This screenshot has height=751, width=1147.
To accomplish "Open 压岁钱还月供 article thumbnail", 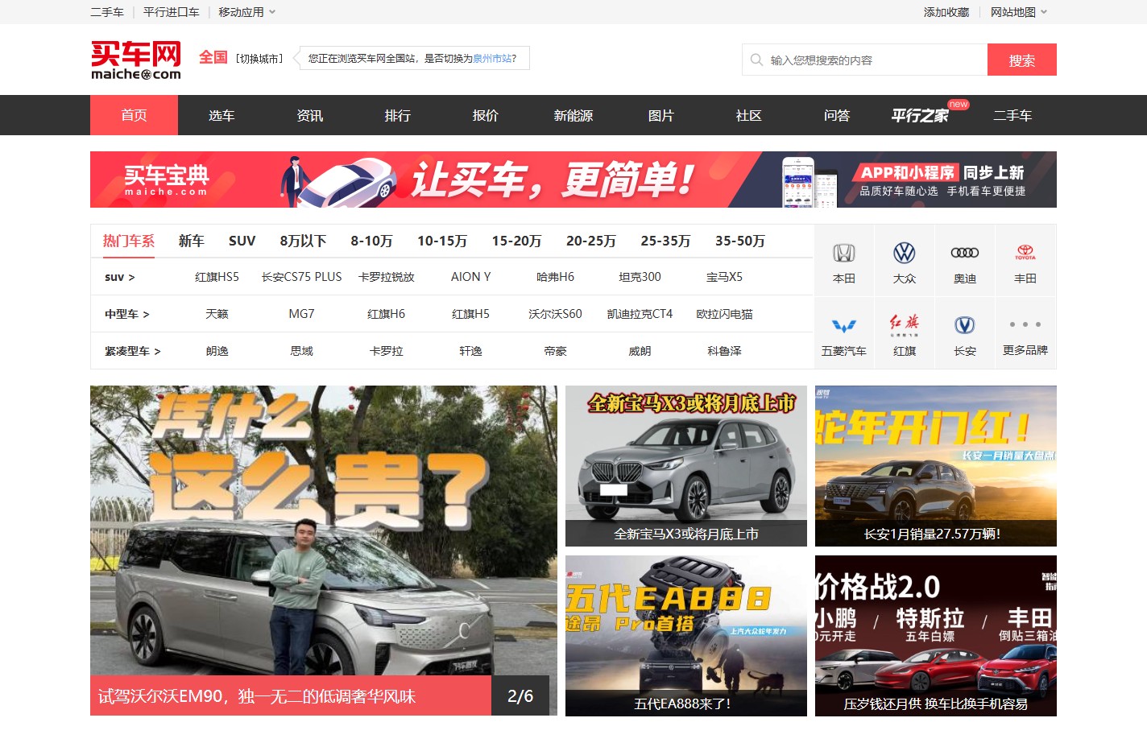I will pos(936,636).
